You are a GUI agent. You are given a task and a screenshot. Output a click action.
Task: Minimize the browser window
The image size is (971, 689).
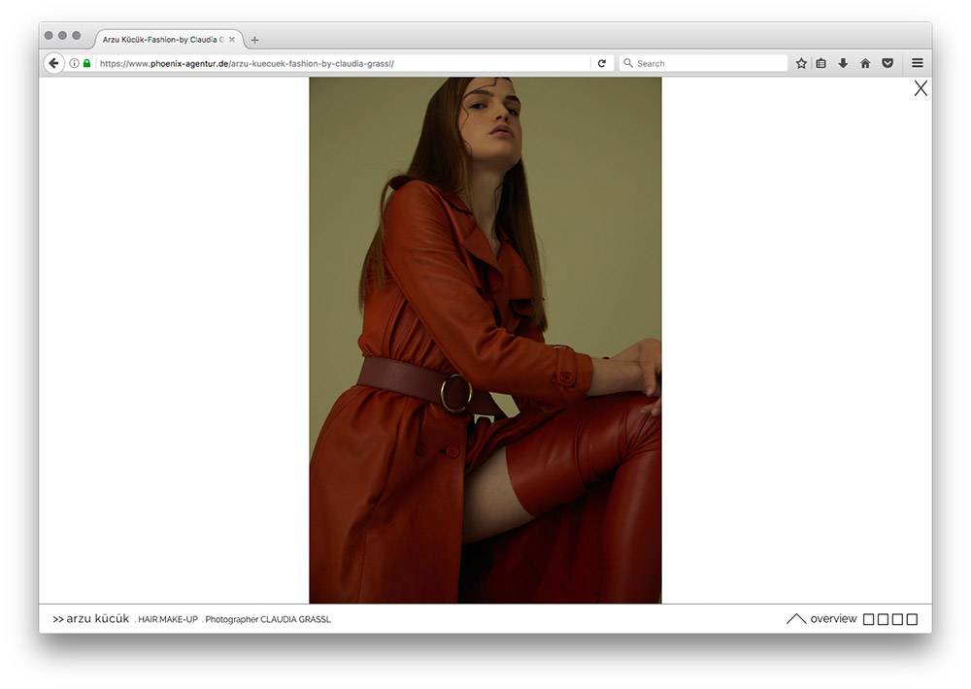[62, 35]
